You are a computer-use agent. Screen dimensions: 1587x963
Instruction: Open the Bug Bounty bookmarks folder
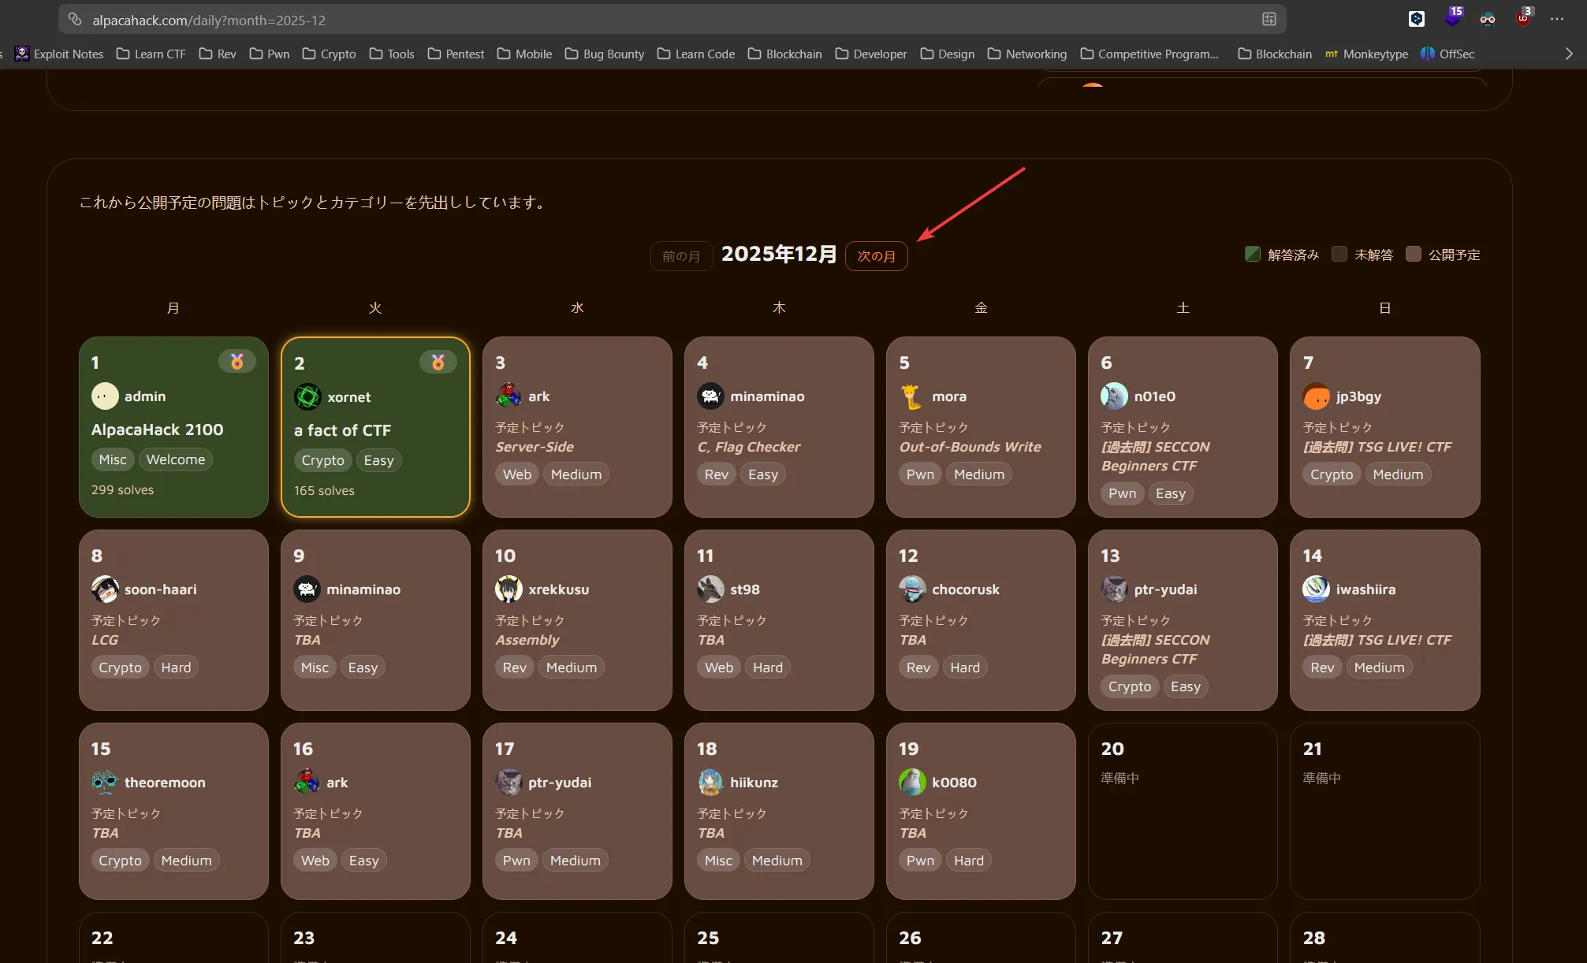[x=605, y=54]
